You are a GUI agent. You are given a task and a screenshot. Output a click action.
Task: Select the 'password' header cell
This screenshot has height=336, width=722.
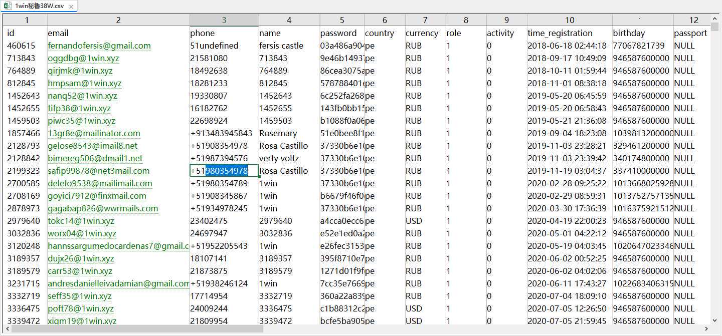click(342, 33)
